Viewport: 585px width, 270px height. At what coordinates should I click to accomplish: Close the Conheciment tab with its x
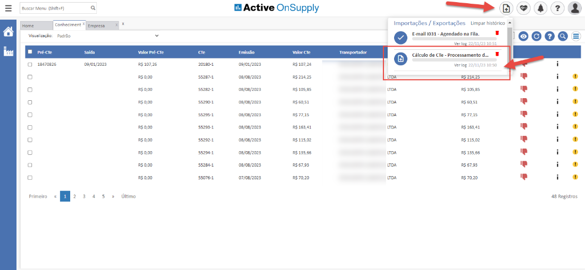tap(84, 24)
